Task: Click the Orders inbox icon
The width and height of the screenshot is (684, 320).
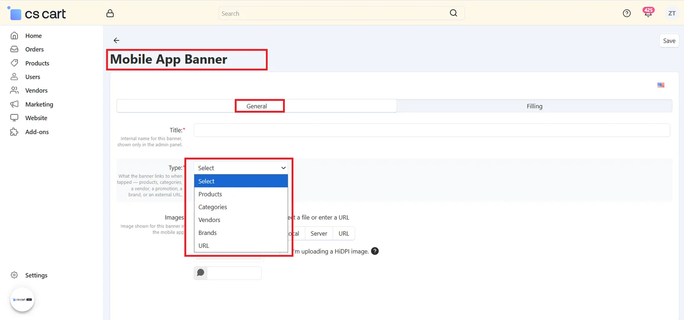Action: 14,49
